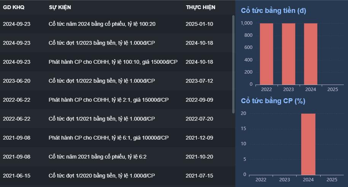Click the execution date 2025-01-10 cell
348x187 pixels.
click(x=200, y=24)
